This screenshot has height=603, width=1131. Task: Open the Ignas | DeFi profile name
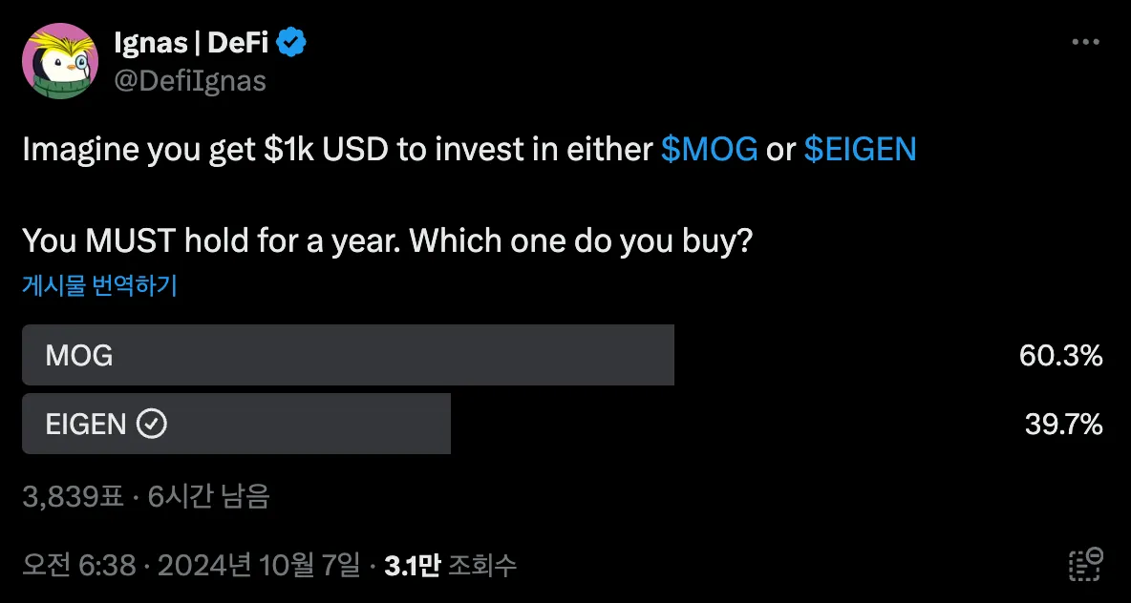[x=192, y=43]
